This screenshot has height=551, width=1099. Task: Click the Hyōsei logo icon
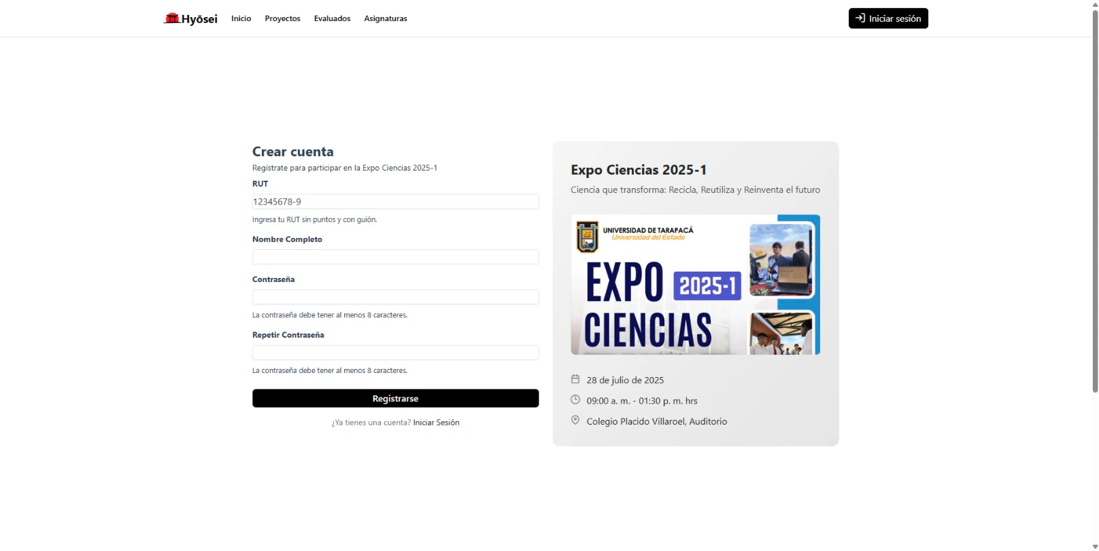pyautogui.click(x=171, y=18)
